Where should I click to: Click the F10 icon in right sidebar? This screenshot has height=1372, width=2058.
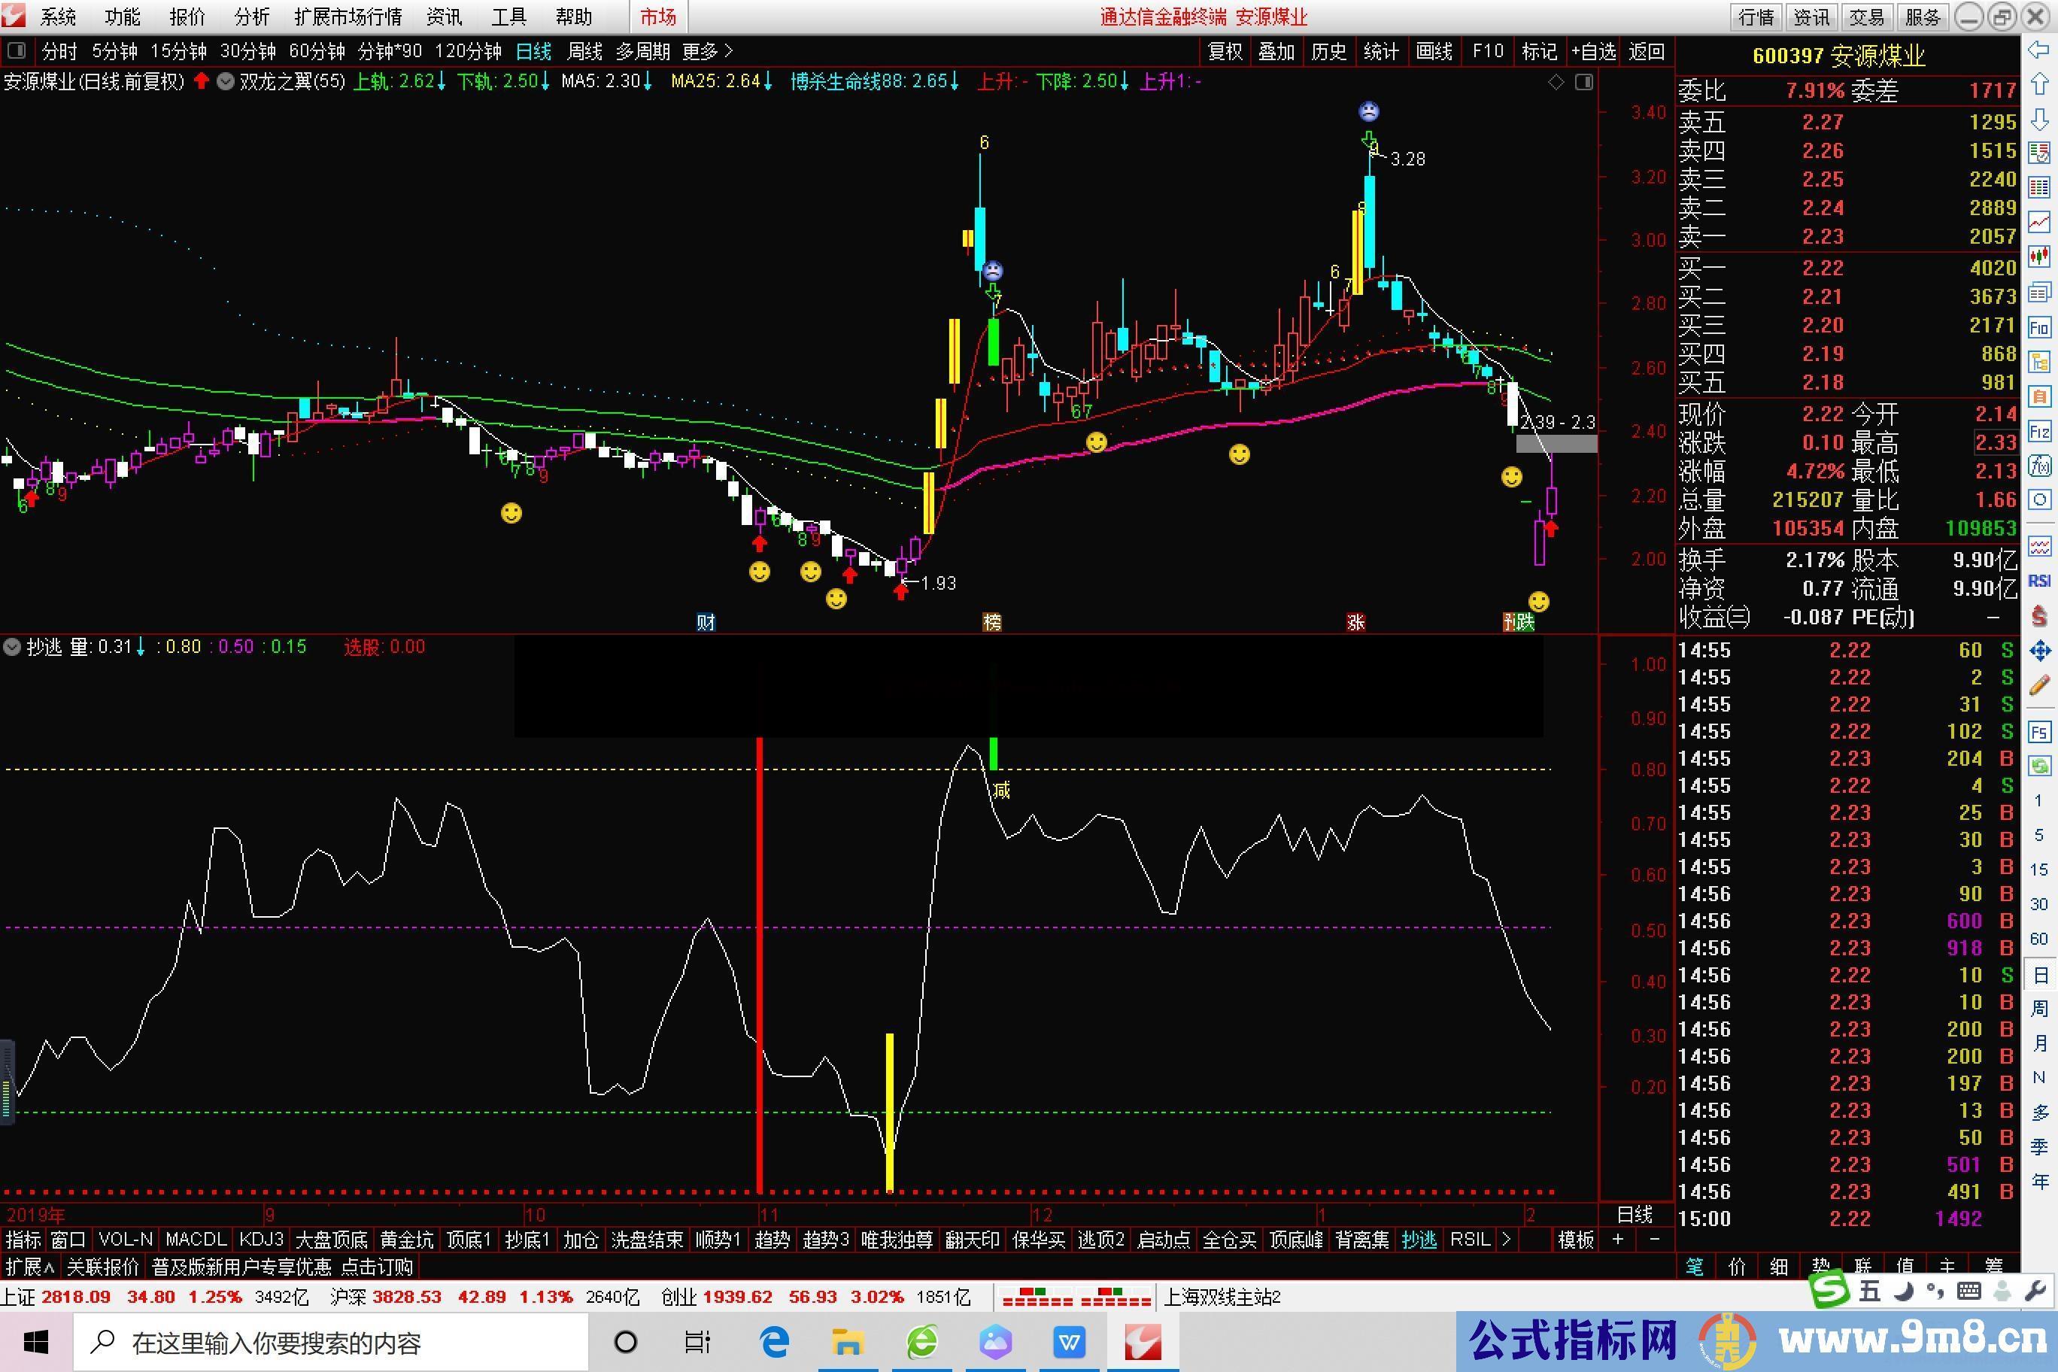click(x=2040, y=328)
